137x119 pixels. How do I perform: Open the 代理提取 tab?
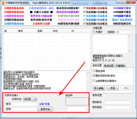[x=120, y=66]
